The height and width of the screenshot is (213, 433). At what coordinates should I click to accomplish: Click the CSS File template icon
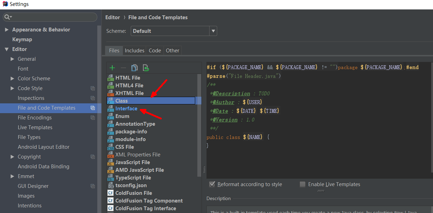(111, 147)
